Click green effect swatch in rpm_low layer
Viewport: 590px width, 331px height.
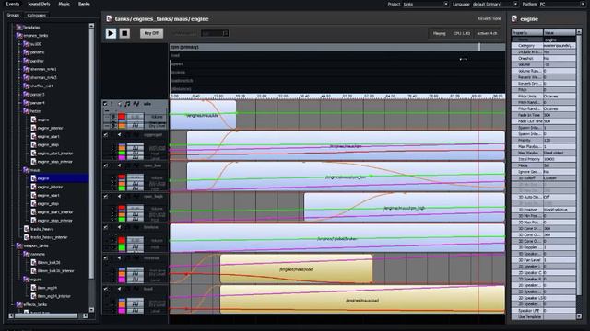coord(122,188)
